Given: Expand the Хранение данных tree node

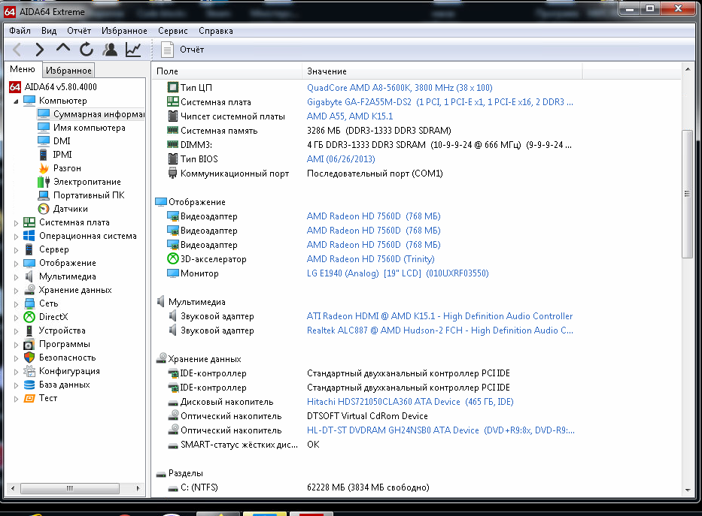Looking at the screenshot, I should (17, 290).
